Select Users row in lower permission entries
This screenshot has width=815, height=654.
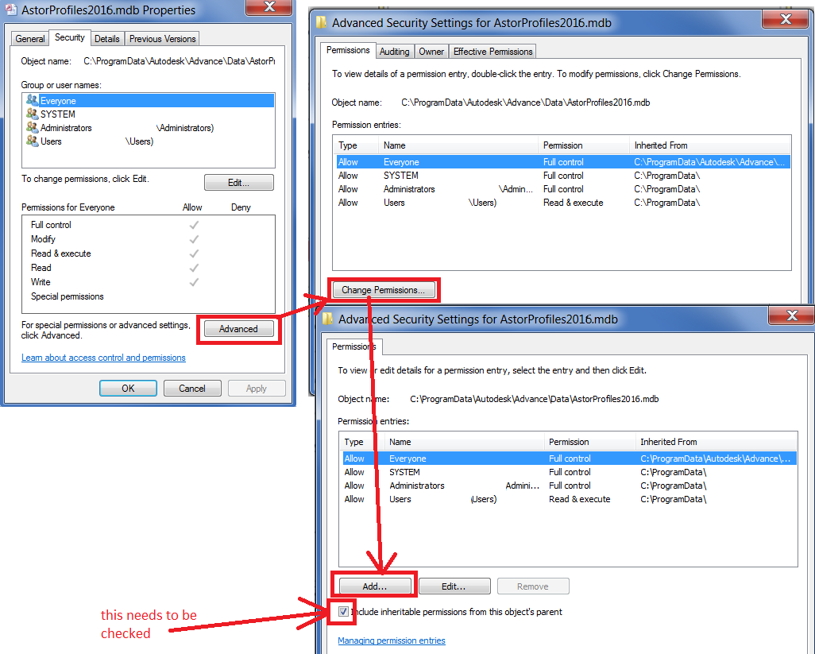click(x=569, y=498)
